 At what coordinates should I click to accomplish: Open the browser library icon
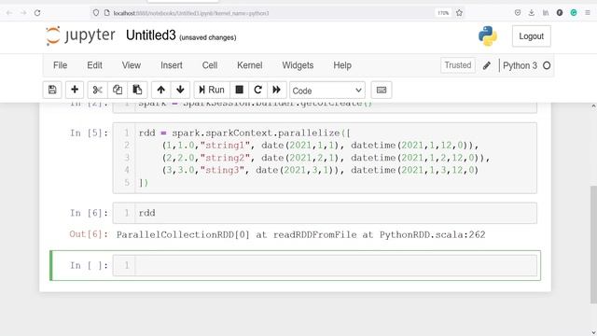[x=546, y=13]
